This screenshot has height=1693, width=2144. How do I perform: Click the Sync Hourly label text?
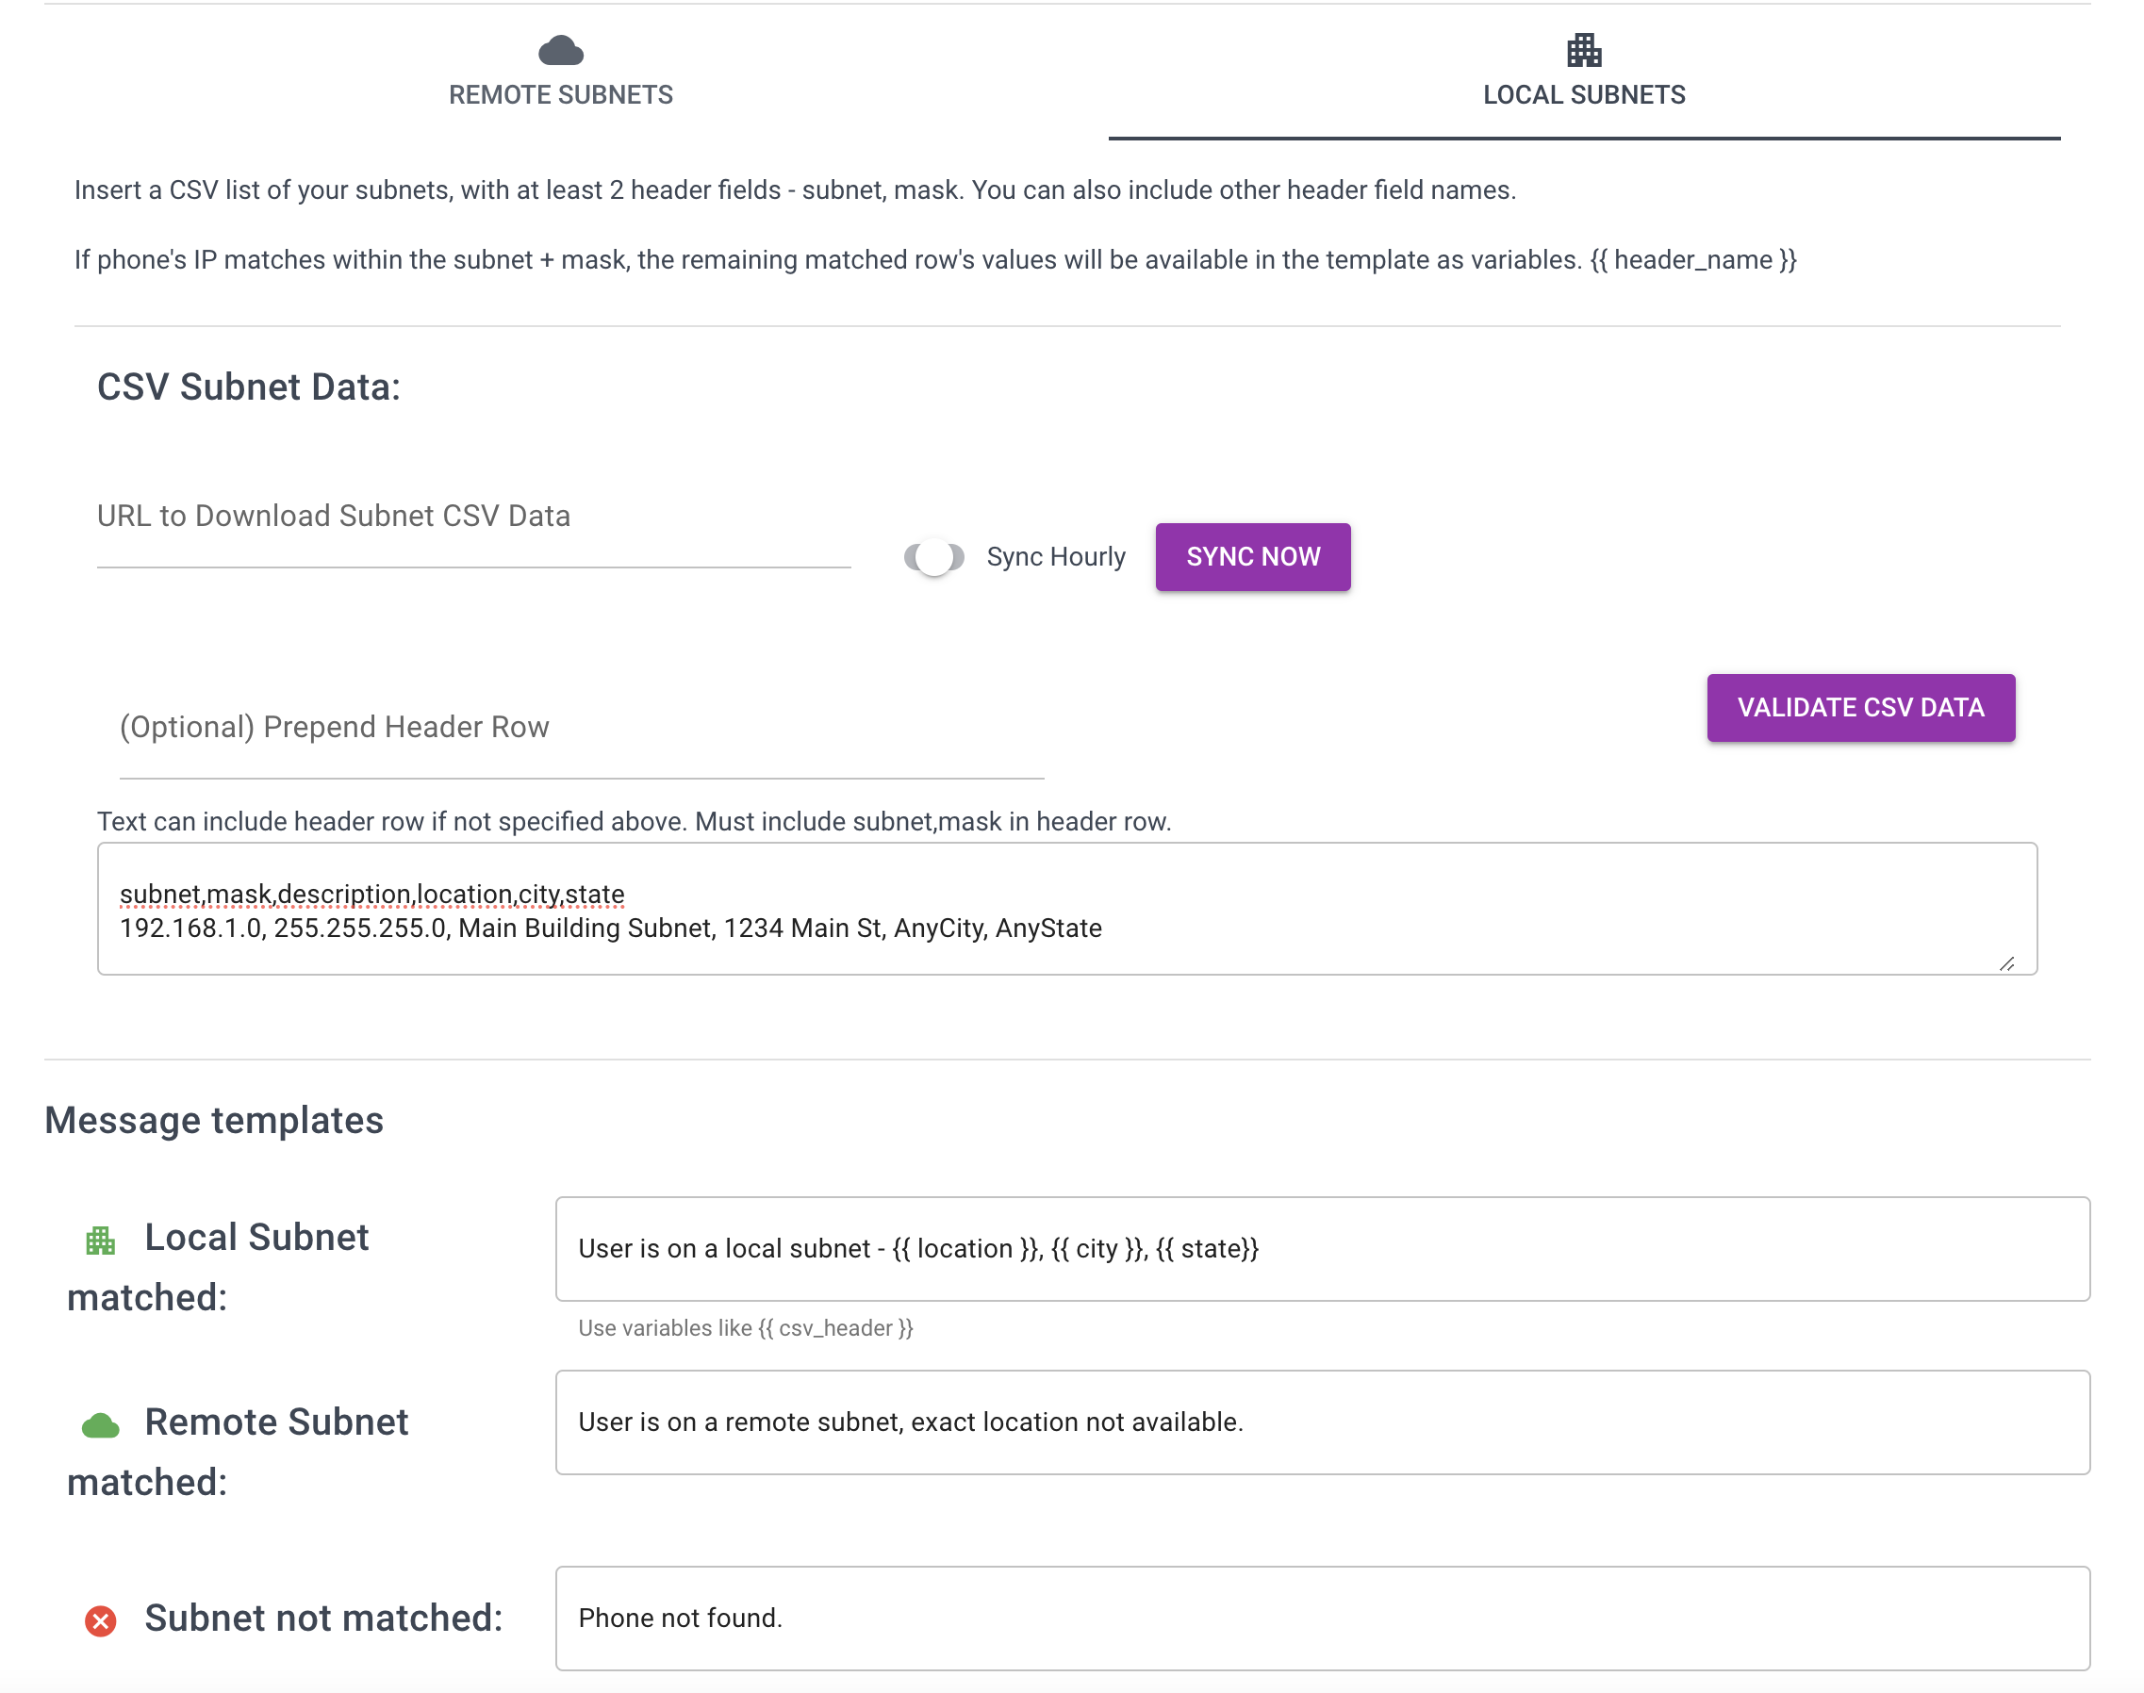(x=1055, y=556)
